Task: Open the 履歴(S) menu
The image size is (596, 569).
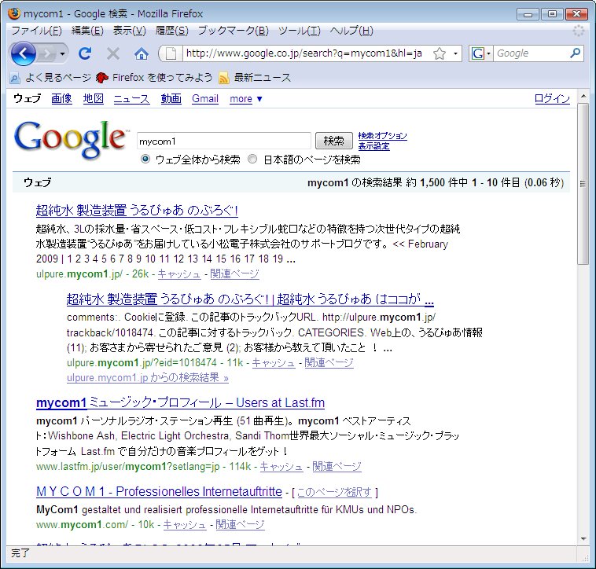Action: click(172, 31)
